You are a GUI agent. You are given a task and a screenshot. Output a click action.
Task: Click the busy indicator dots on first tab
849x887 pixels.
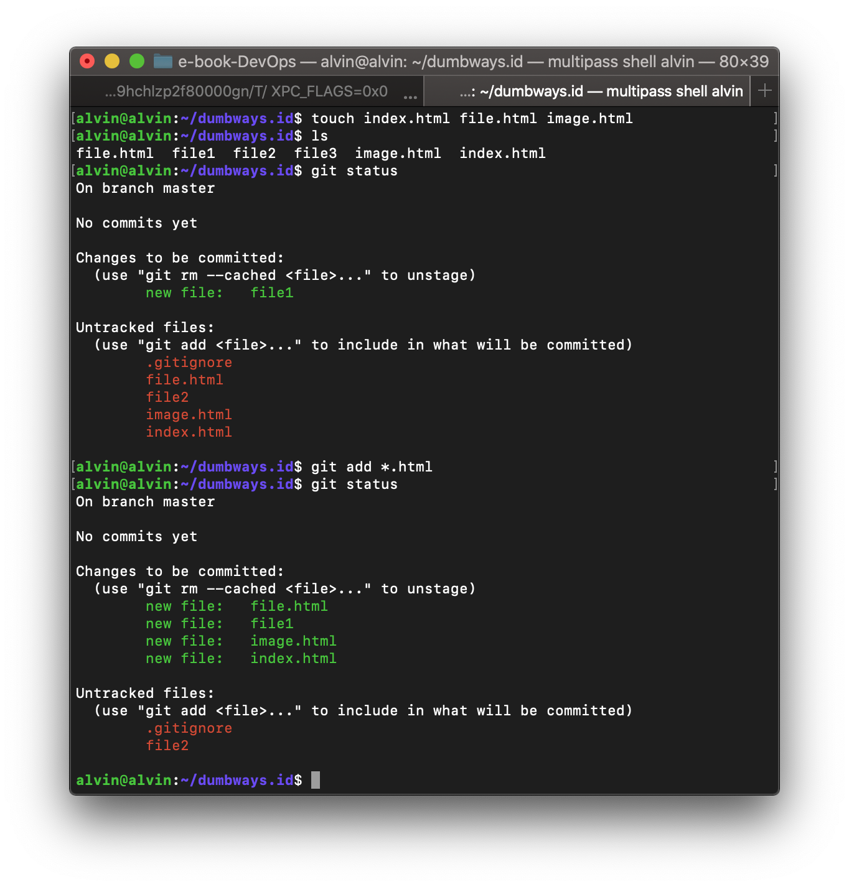point(410,96)
